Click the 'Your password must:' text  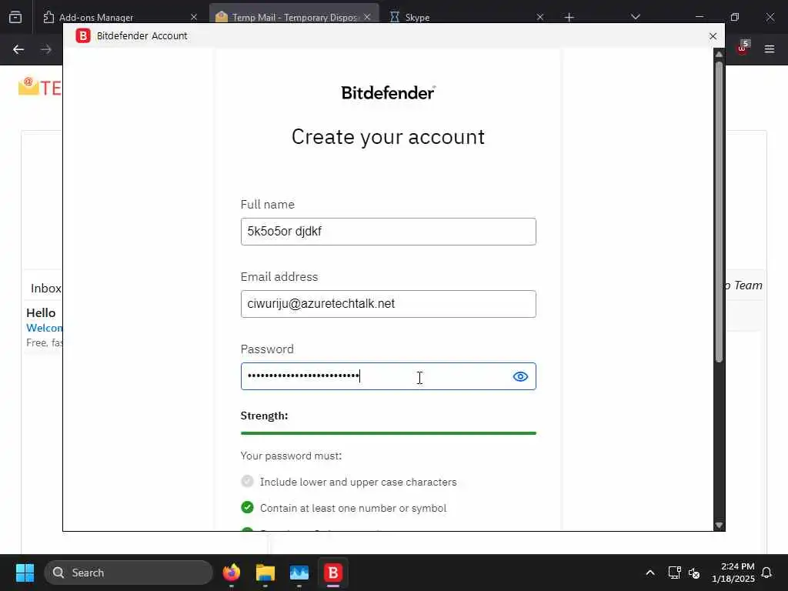pos(291,456)
